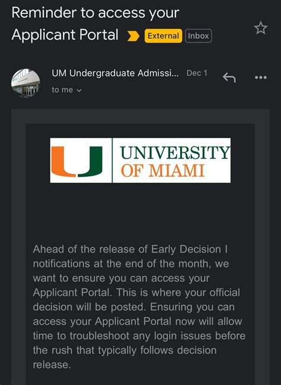The width and height of the screenshot is (281, 385).
Task: Open the three-dot more options menu
Action: (x=261, y=78)
